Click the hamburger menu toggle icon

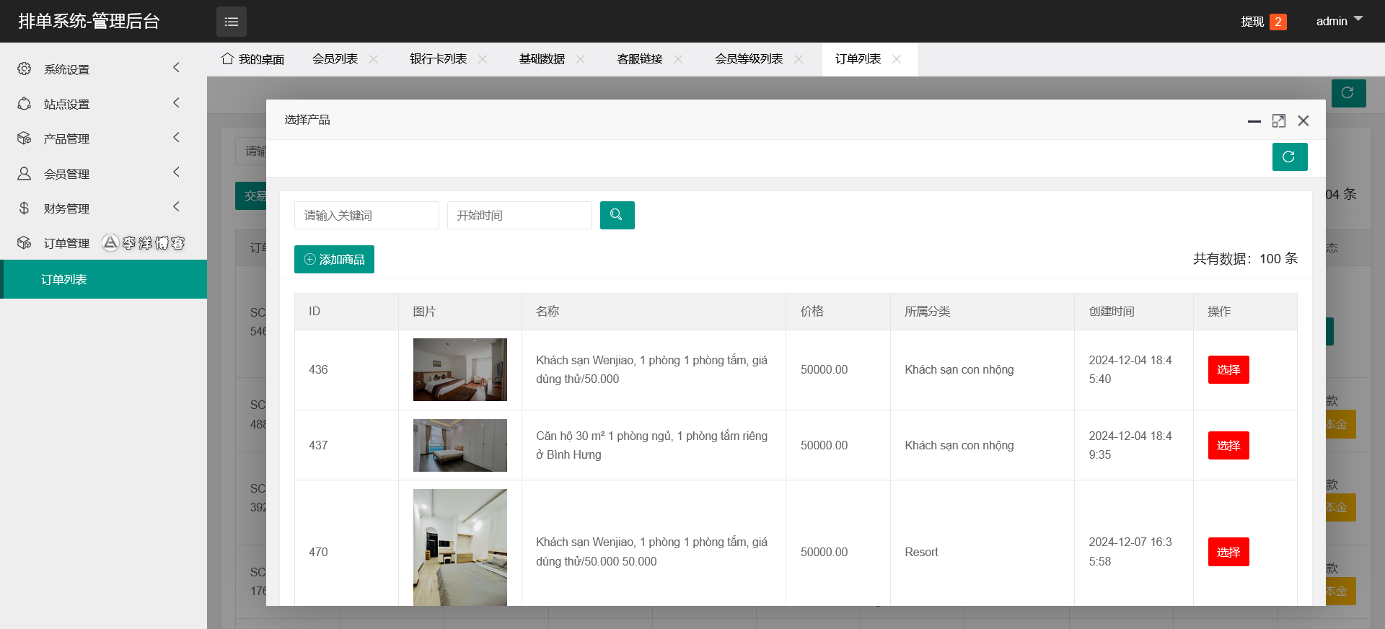click(x=231, y=22)
